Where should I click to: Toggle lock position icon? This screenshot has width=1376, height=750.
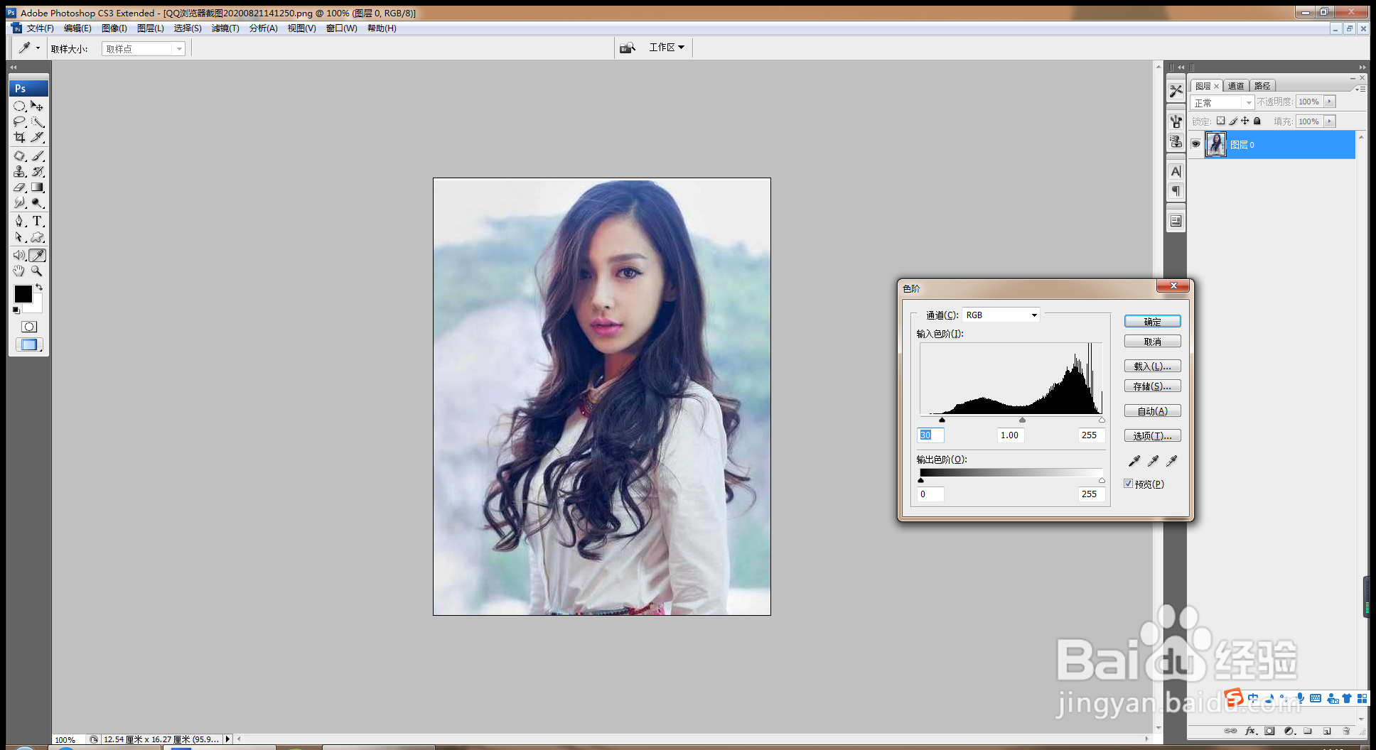(1245, 121)
